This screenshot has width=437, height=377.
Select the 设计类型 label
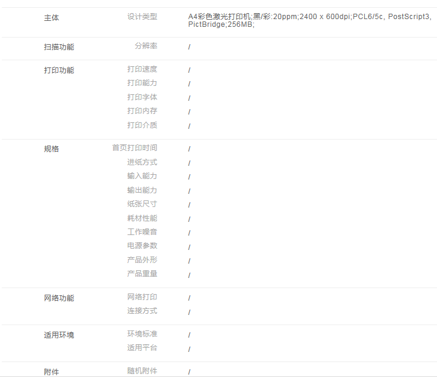tap(142, 17)
